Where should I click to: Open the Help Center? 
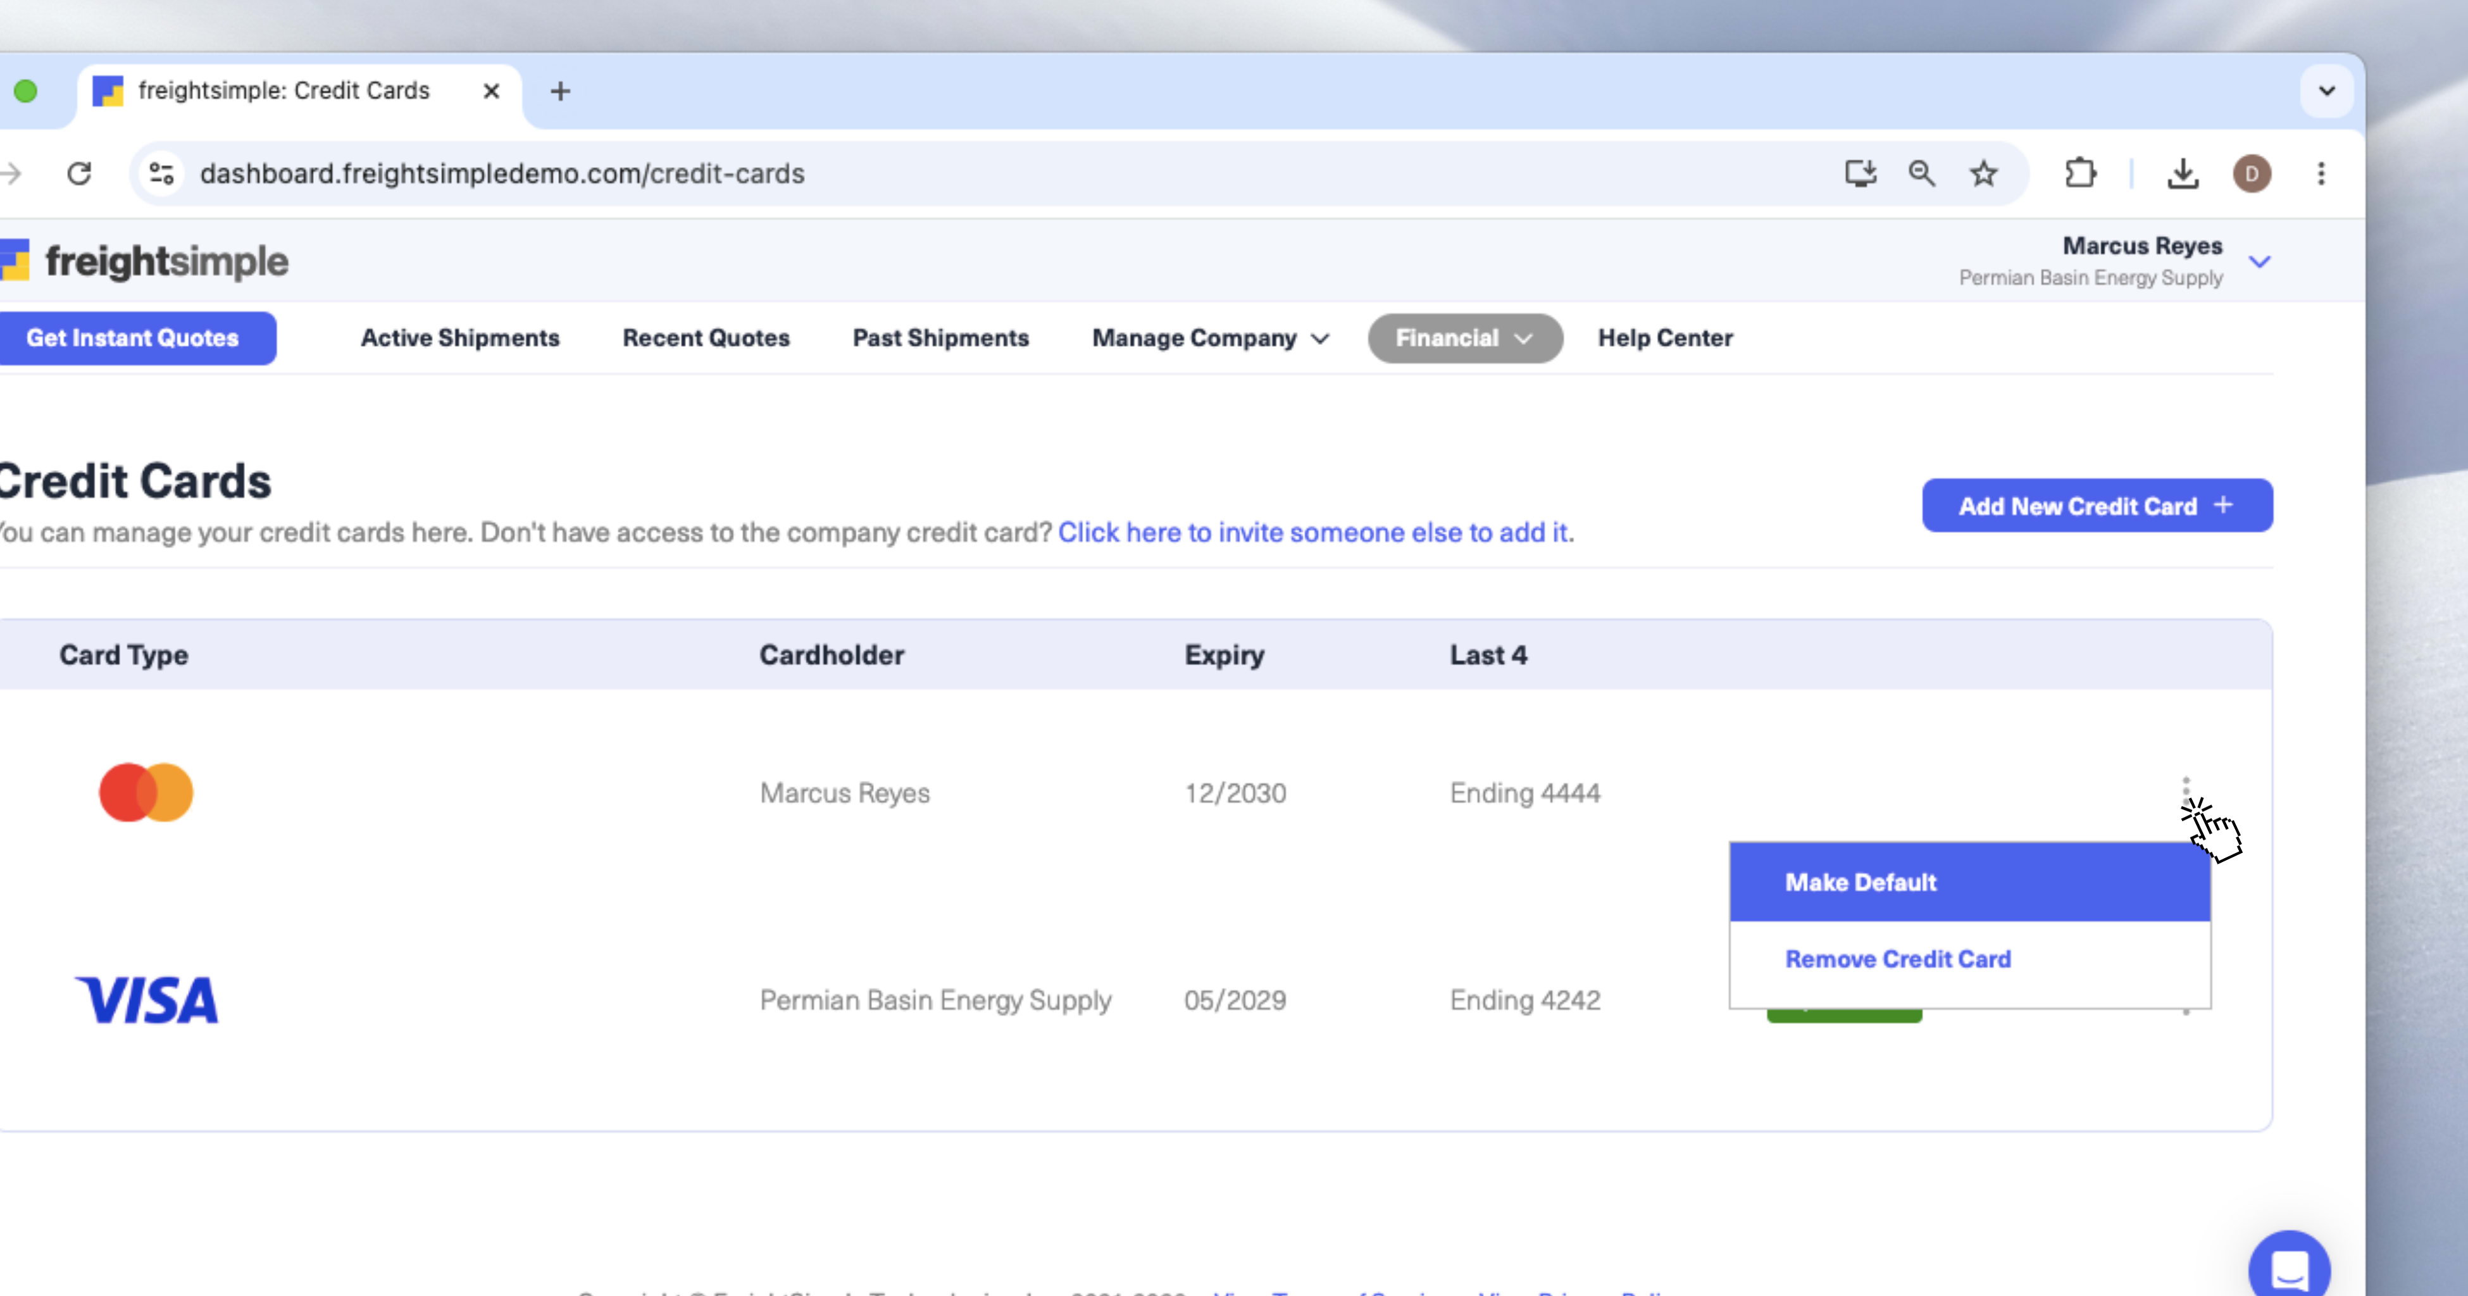1665,338
